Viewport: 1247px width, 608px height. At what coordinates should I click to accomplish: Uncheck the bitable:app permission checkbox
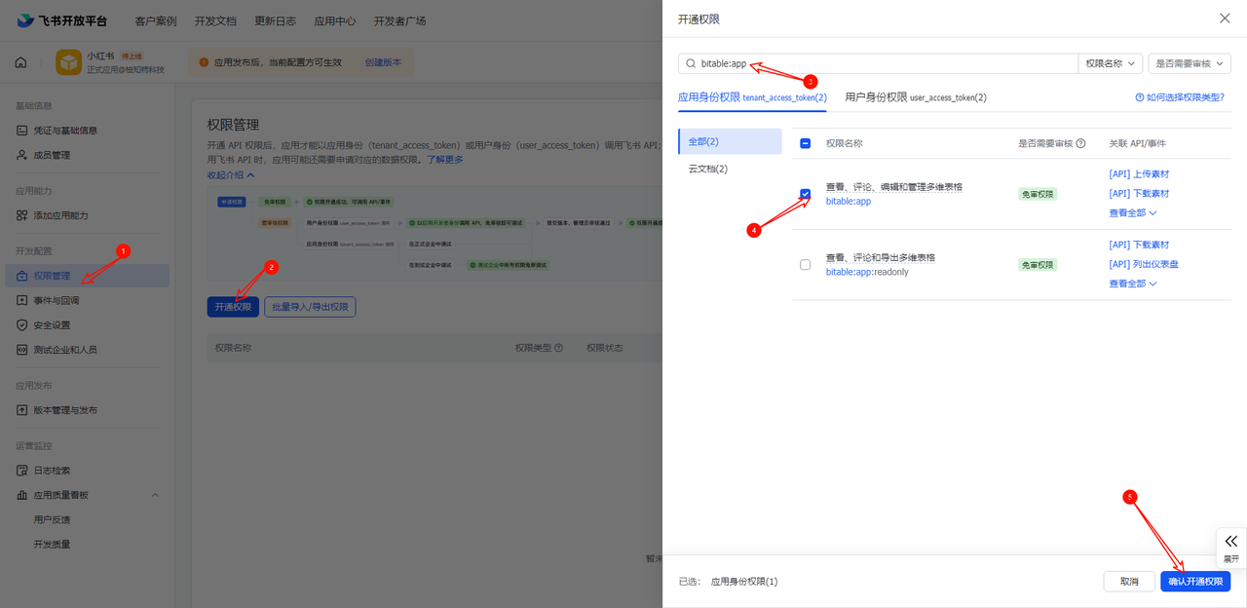[x=805, y=194]
